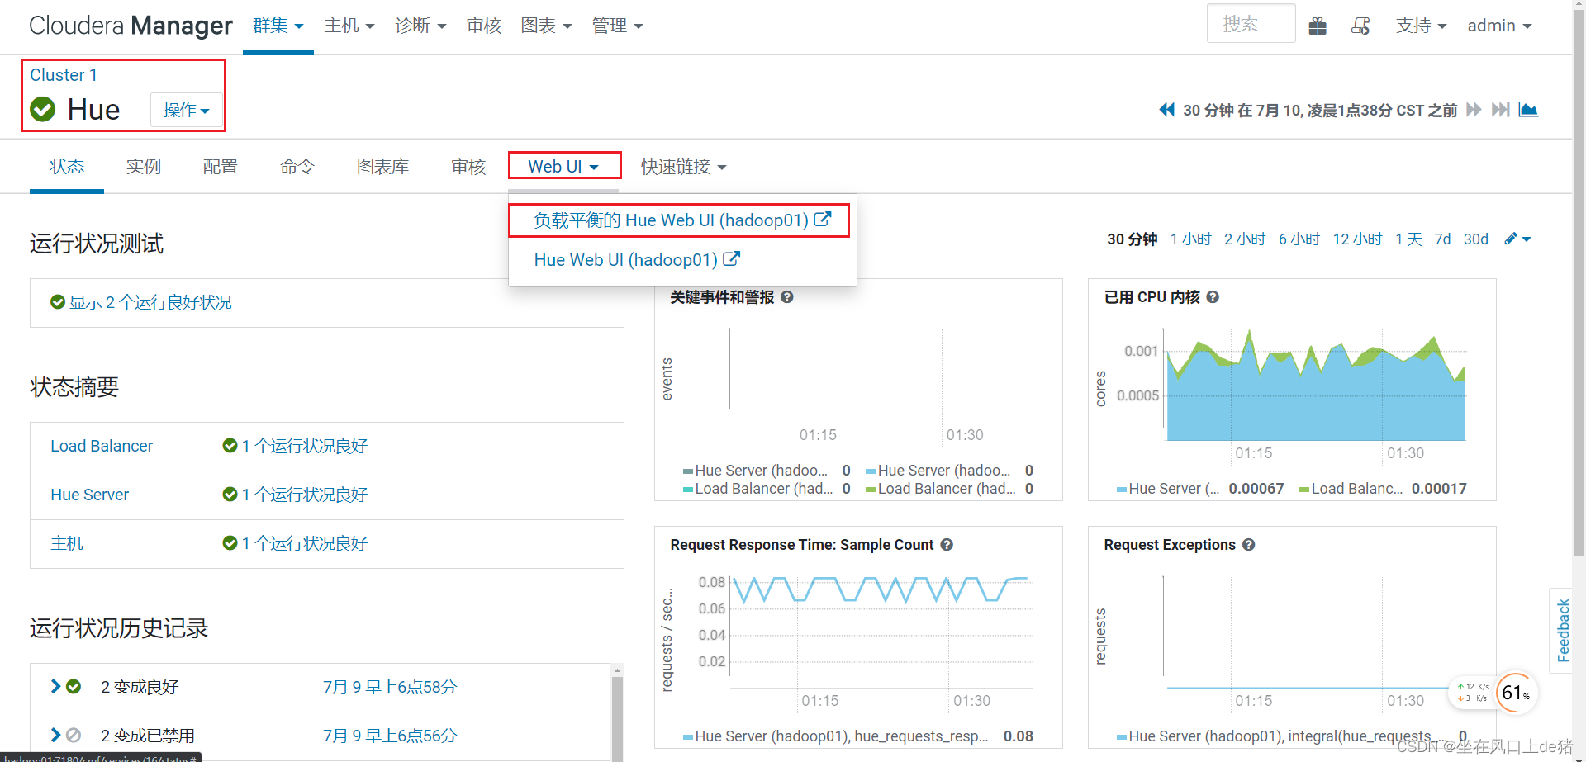The image size is (1586, 762).
Task: Open the 主机 dropdown menu in top navigation
Action: [x=349, y=26]
